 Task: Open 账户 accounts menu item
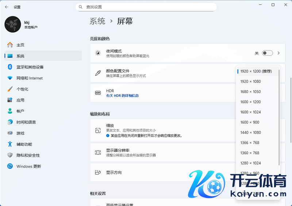click(x=20, y=111)
